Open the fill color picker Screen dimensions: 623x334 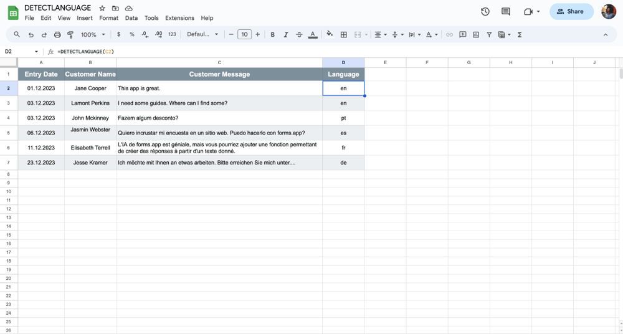tap(330, 35)
